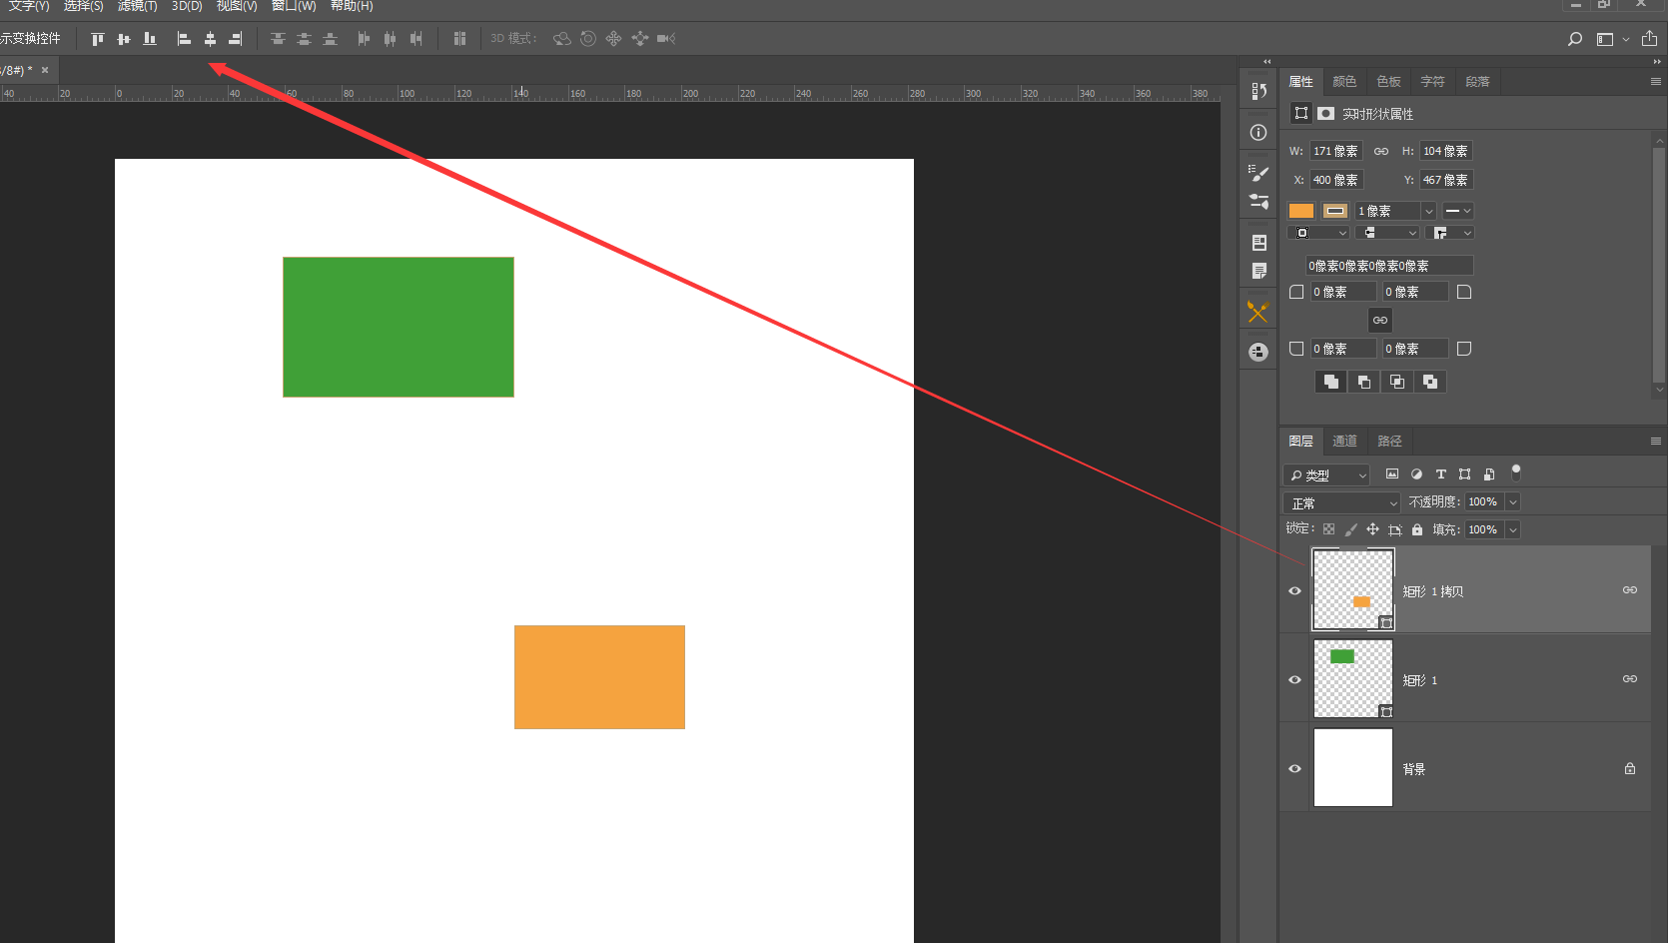The height and width of the screenshot is (943, 1668).
Task: Open the 正常 blend mode dropdown
Action: tap(1342, 502)
